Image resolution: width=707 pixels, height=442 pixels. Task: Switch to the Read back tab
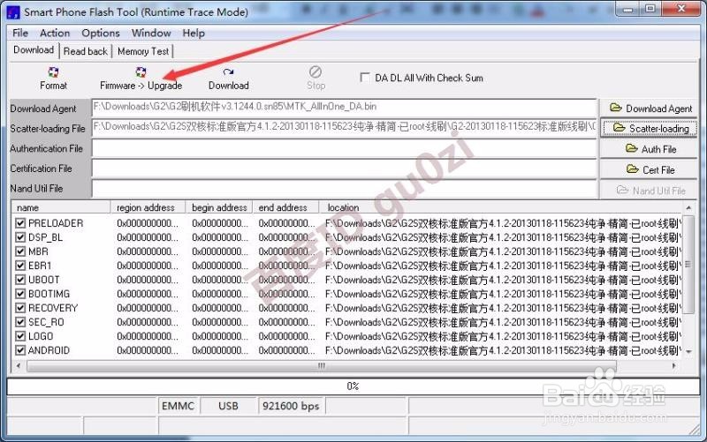pos(86,51)
